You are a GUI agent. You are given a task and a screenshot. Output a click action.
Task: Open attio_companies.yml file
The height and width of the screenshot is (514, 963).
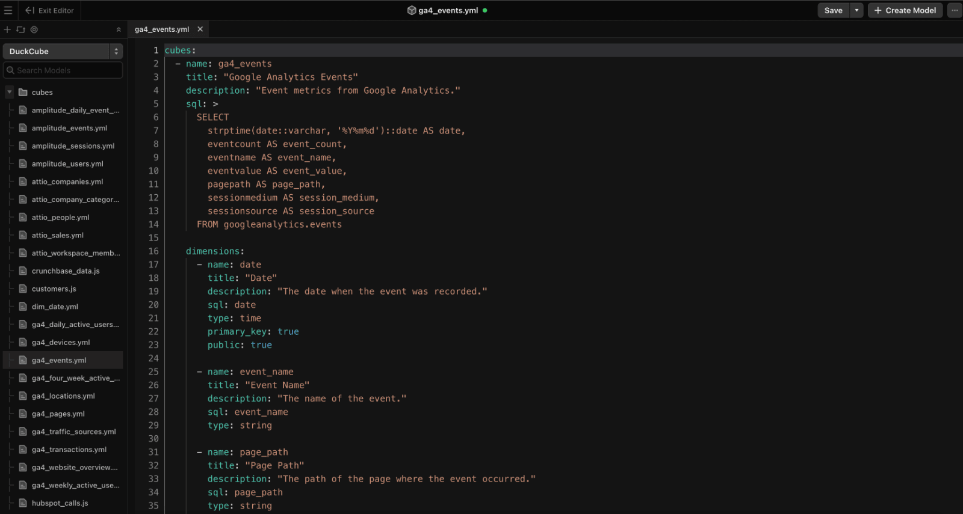click(x=67, y=182)
